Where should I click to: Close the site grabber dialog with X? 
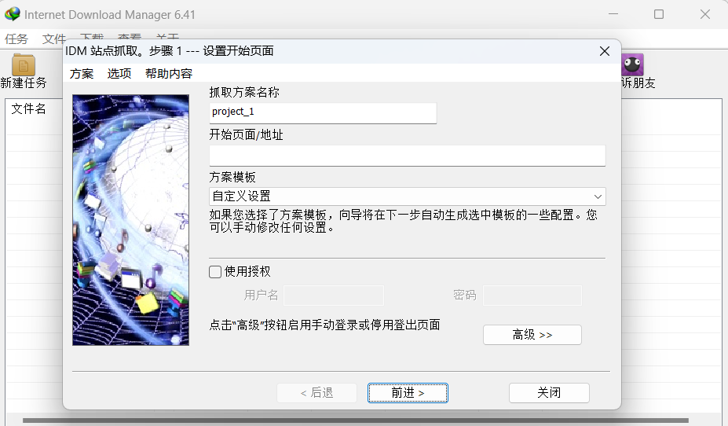pos(605,51)
